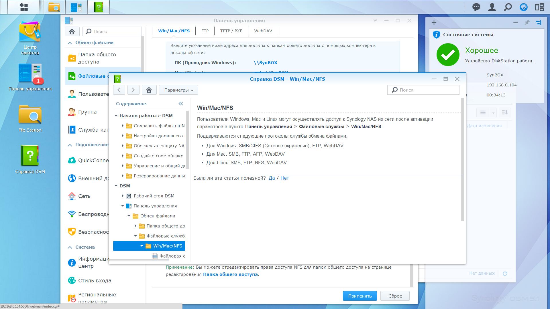Switch to File Station in the taskbar
Image resolution: width=550 pixels, height=309 pixels.
tap(54, 7)
